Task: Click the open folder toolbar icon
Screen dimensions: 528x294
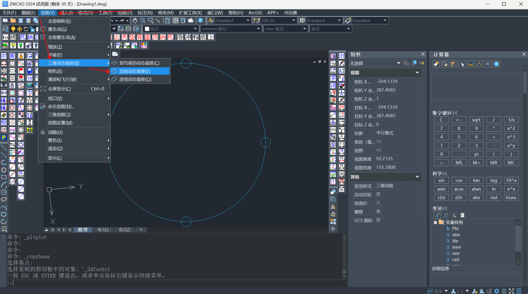Action: click(x=13, y=21)
